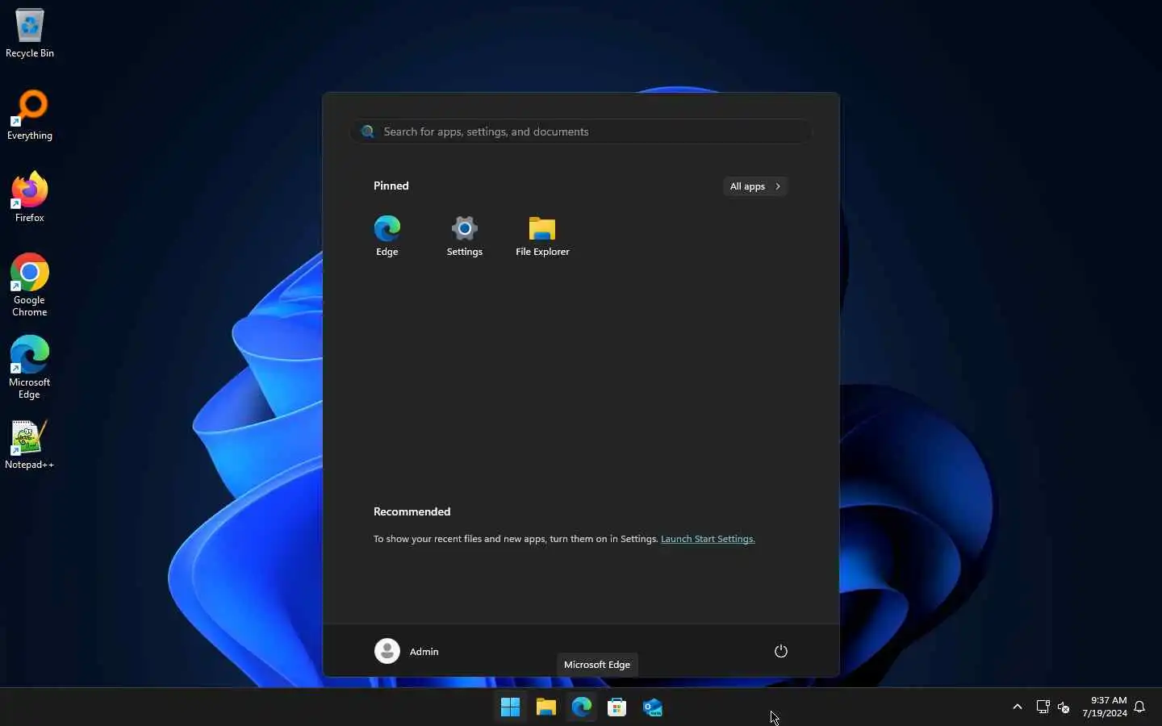Select the Notepad++ desktop shortcut
This screenshot has width=1162, height=726.
tap(30, 445)
